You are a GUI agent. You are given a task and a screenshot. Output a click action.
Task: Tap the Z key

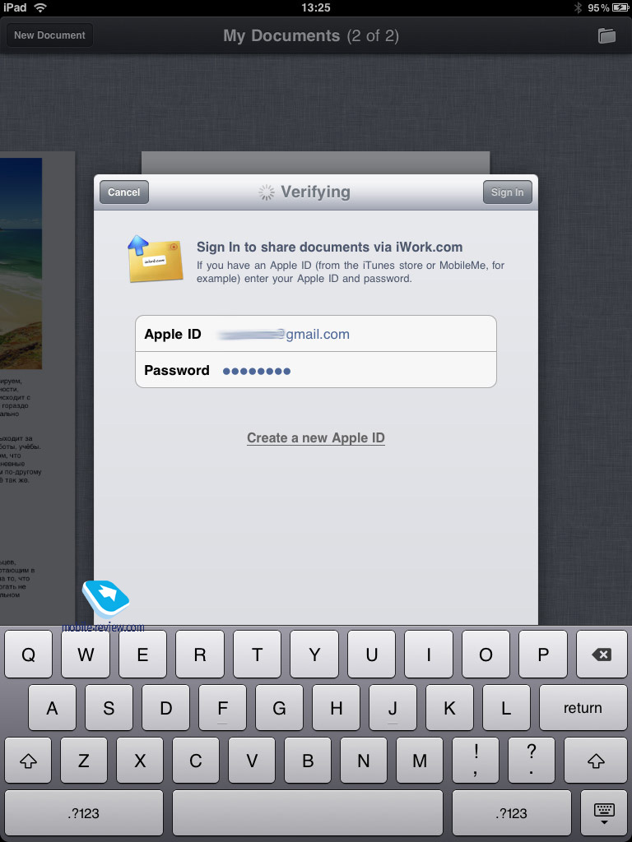(x=84, y=761)
